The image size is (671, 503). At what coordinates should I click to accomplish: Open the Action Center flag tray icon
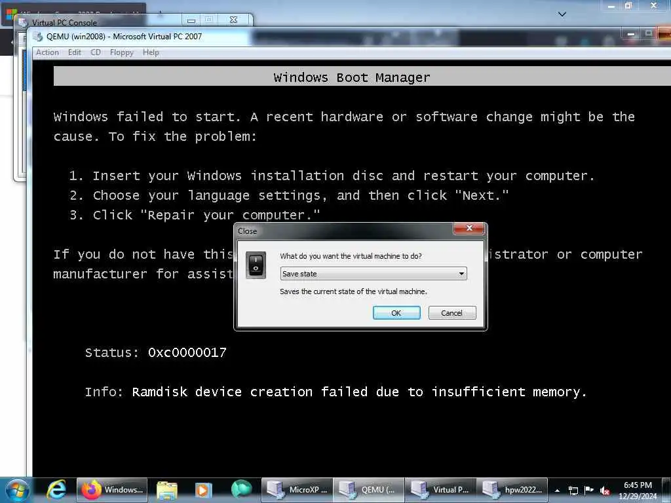[589, 490]
